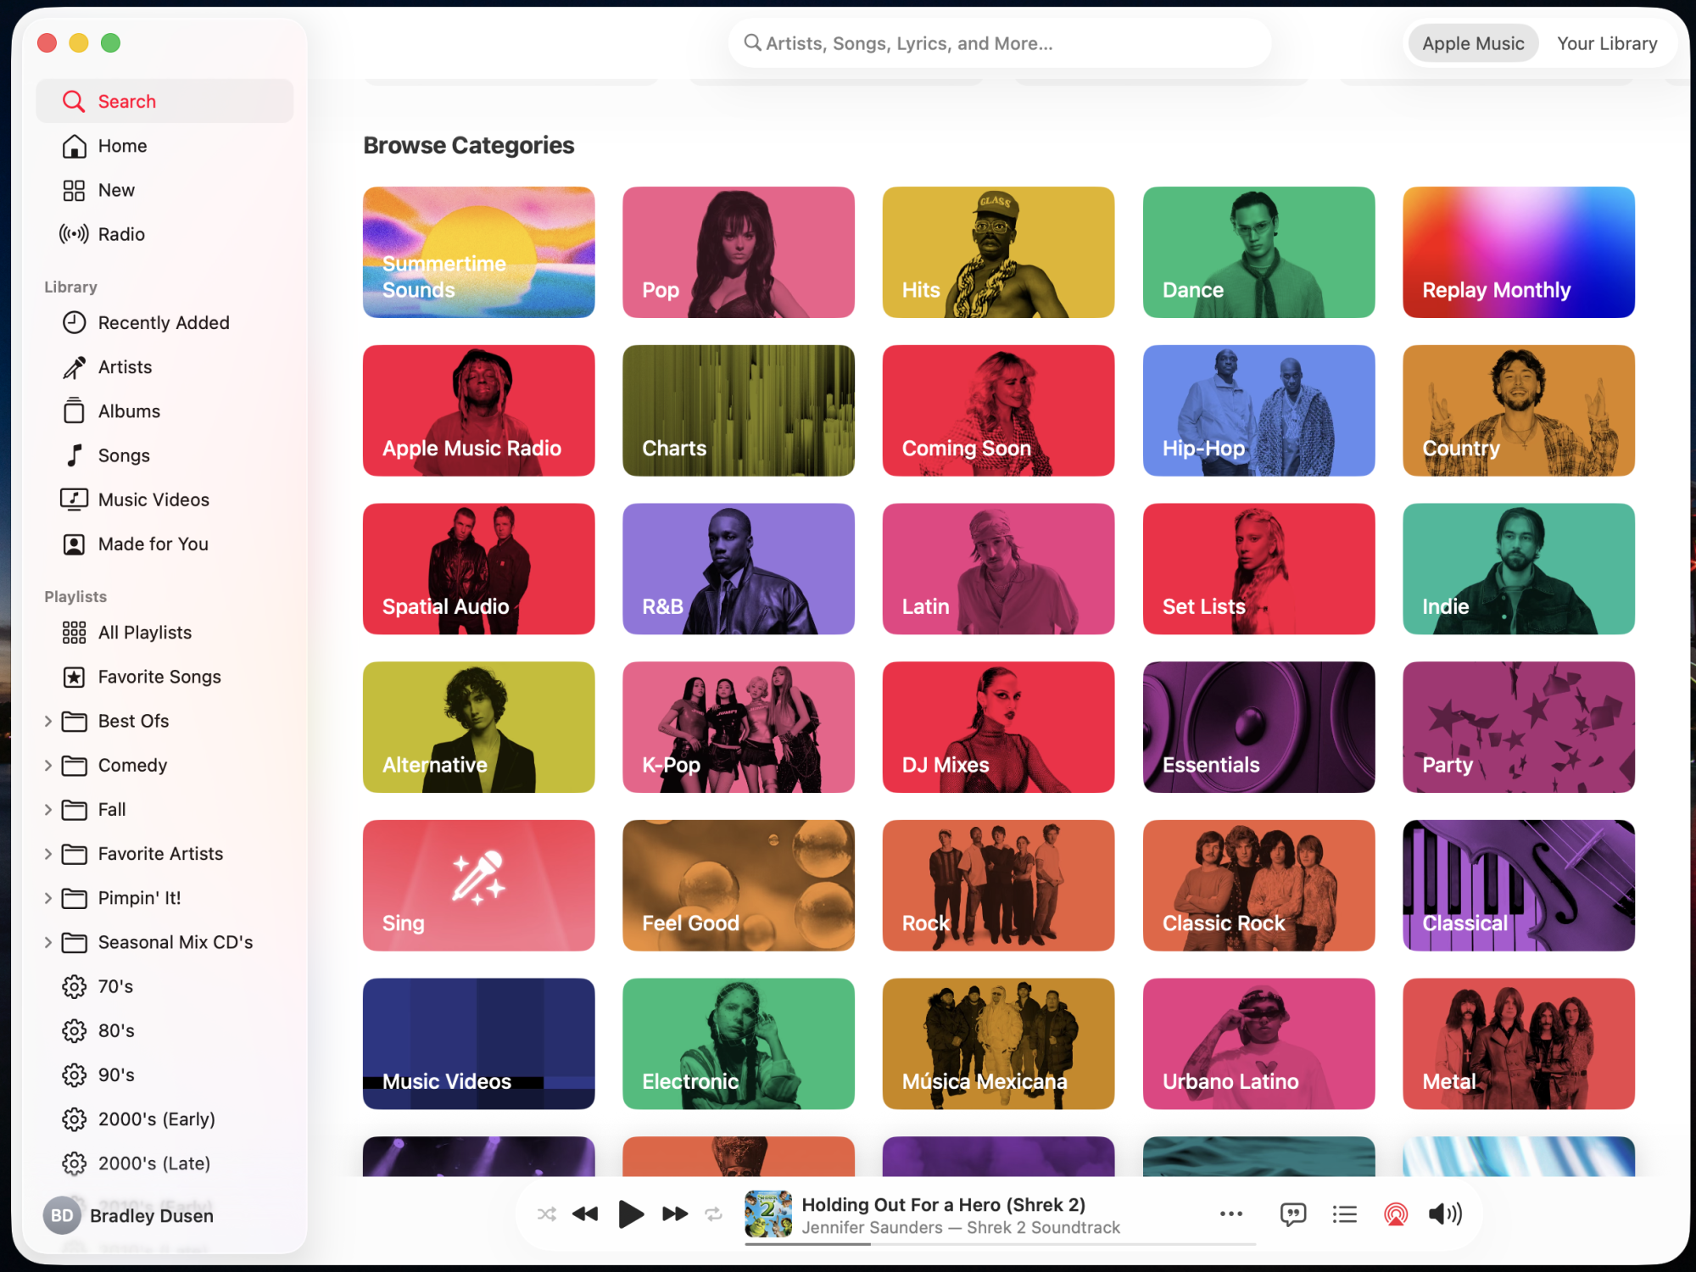Viewport: 1696px width, 1272px height.
Task: Open the three-dot more options menu
Action: 1230,1214
